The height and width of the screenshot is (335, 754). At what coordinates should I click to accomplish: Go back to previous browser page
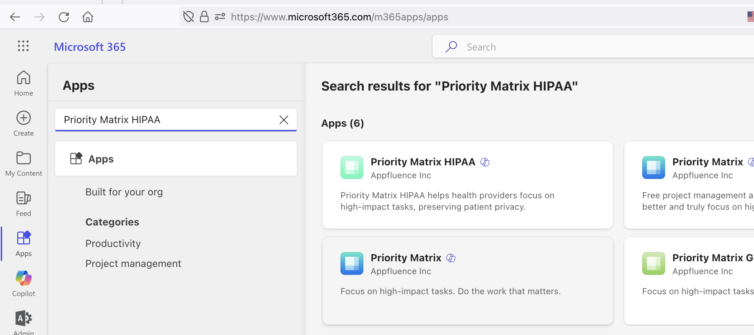(x=15, y=17)
